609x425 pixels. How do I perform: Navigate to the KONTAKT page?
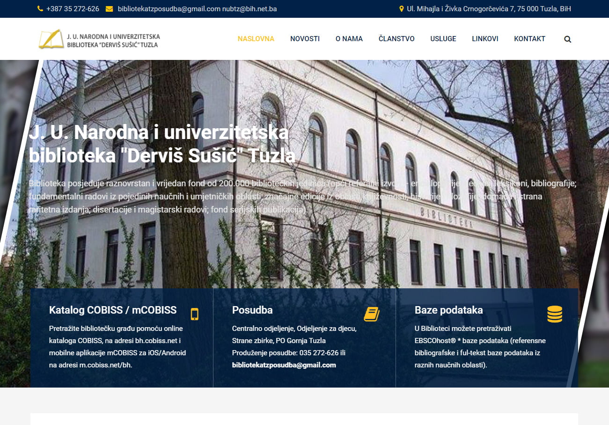pyautogui.click(x=529, y=39)
